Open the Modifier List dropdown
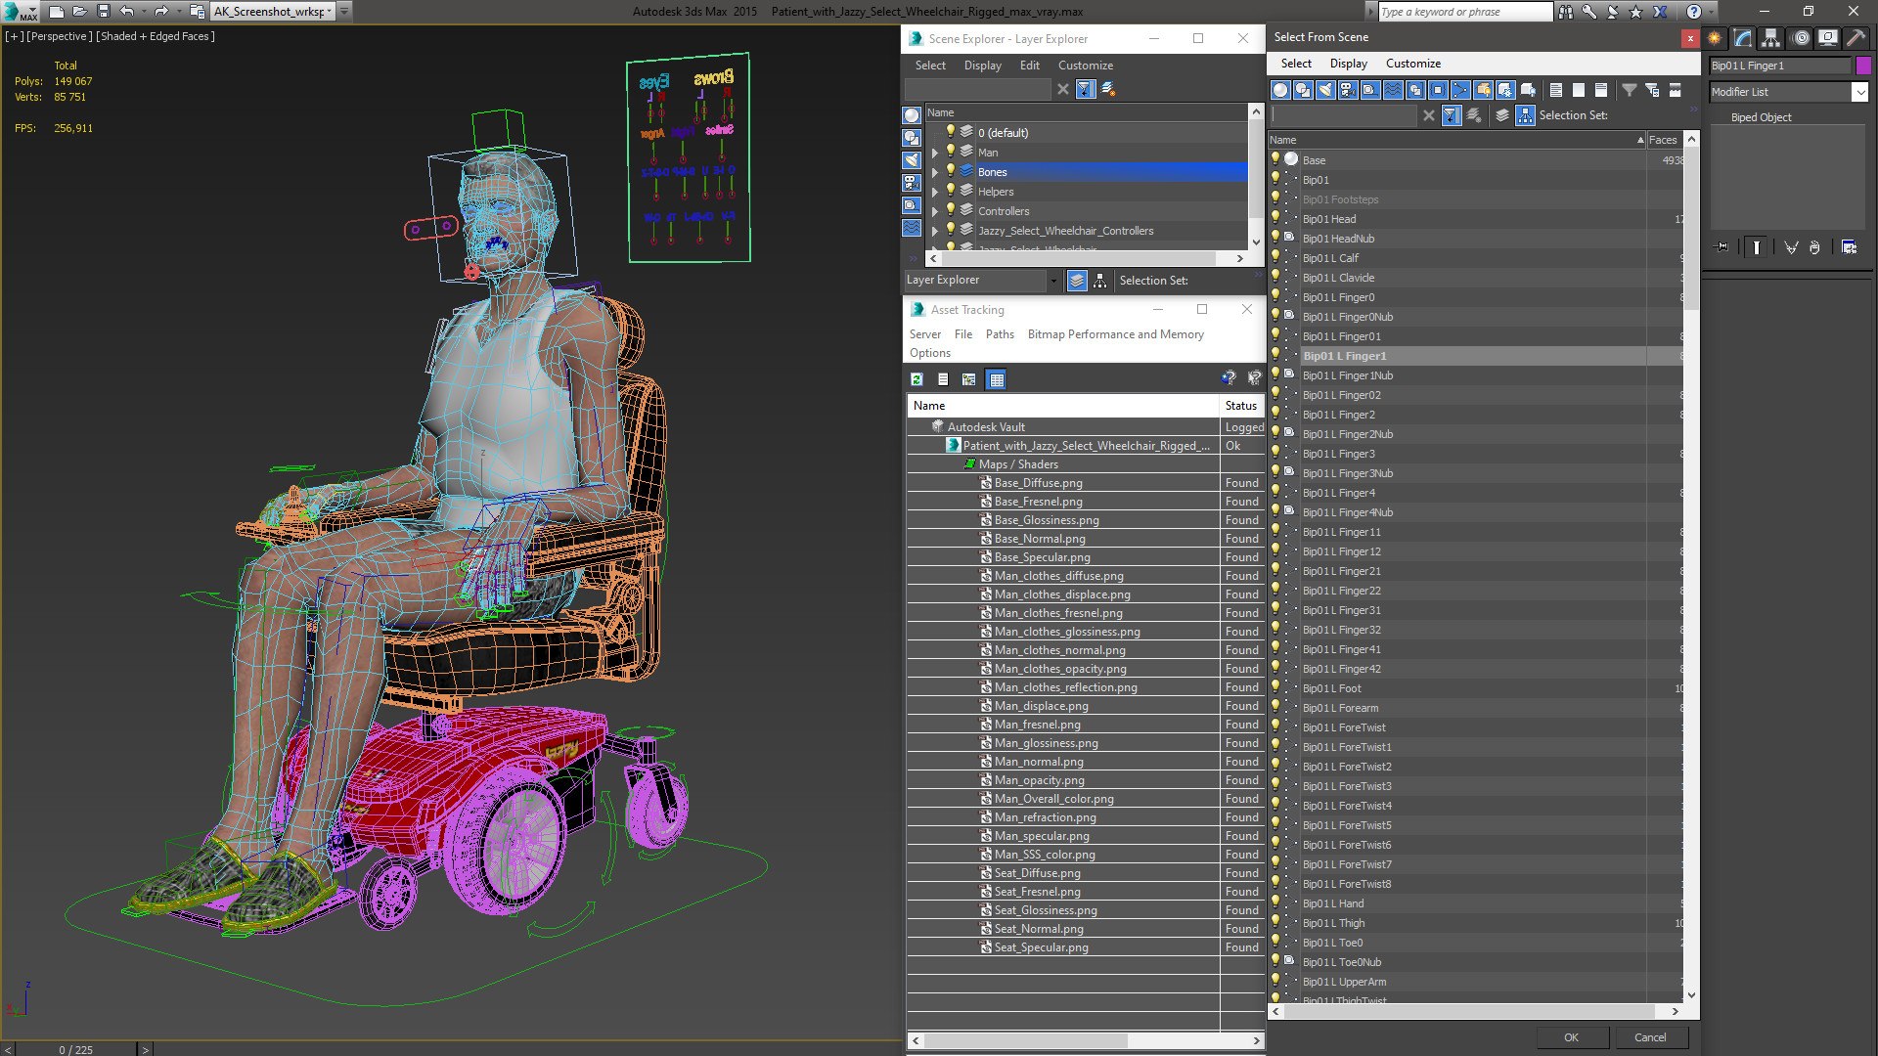Image resolution: width=1878 pixels, height=1056 pixels. click(x=1859, y=92)
